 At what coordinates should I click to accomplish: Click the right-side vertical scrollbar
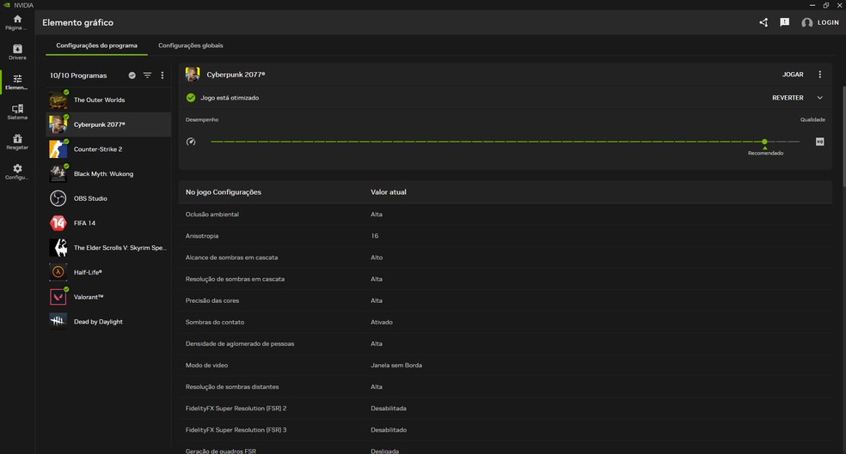(x=843, y=135)
